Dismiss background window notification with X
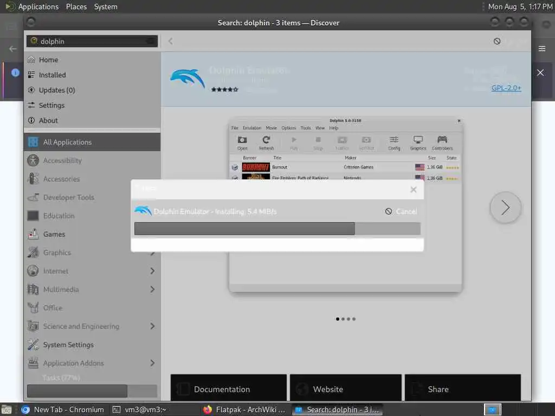The image size is (555, 416). 540,73
